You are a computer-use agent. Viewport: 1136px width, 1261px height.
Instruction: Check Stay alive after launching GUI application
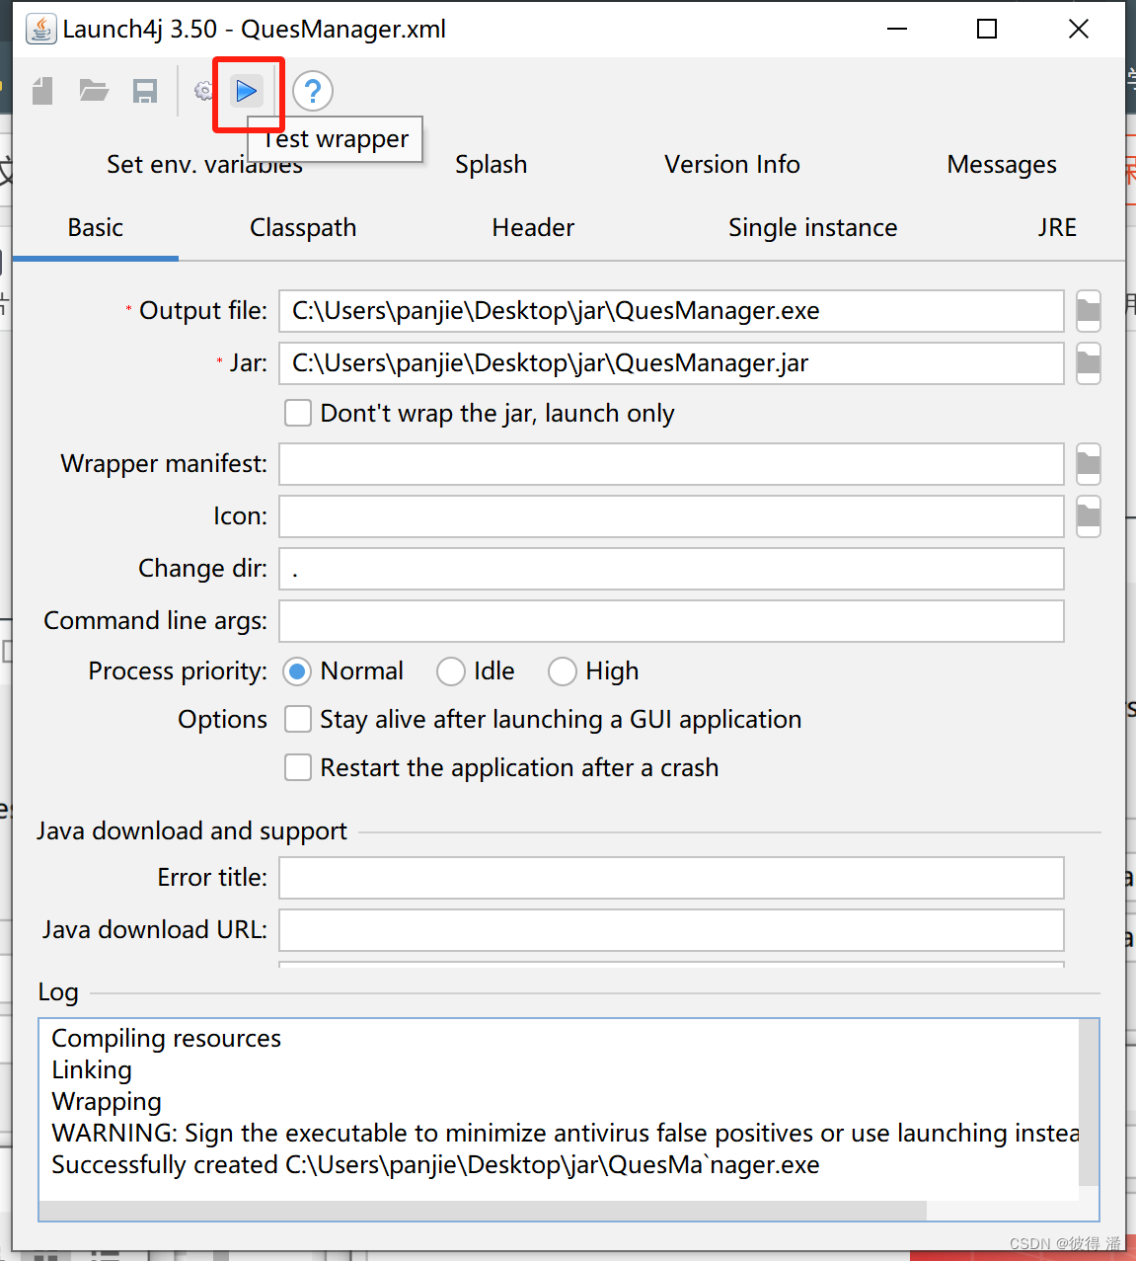tap(298, 719)
